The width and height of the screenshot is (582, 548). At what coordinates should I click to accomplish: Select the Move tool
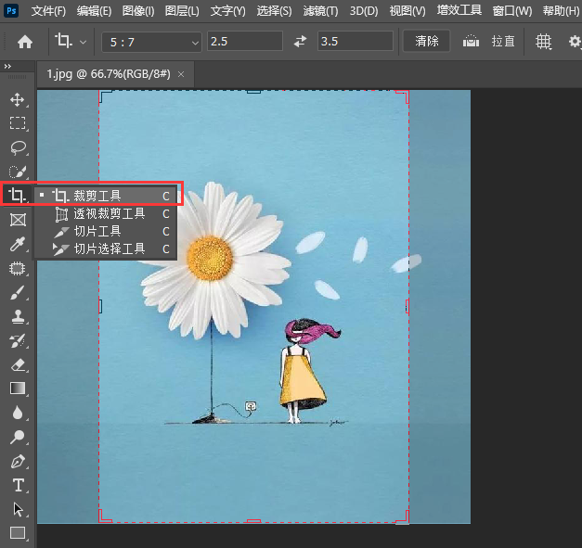point(18,99)
